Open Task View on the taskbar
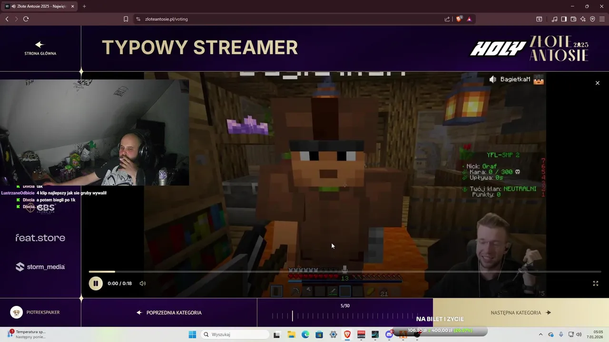Image resolution: width=609 pixels, height=342 pixels. point(277,334)
